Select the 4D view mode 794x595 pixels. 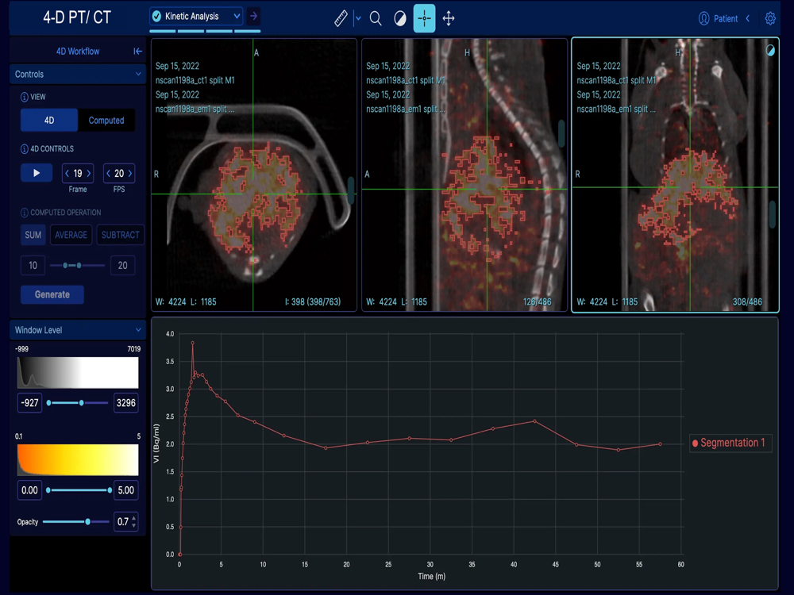[x=49, y=121]
